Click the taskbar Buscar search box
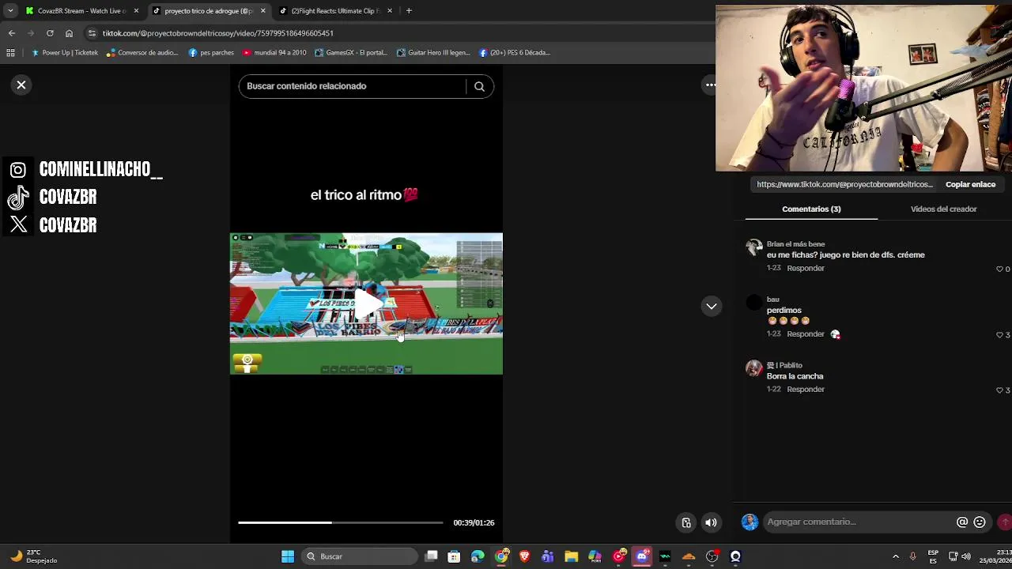 (359, 556)
